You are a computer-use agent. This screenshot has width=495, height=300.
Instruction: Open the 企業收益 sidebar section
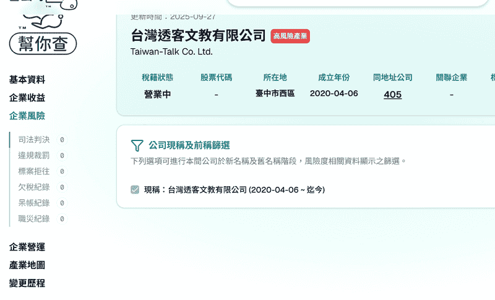[x=27, y=98]
